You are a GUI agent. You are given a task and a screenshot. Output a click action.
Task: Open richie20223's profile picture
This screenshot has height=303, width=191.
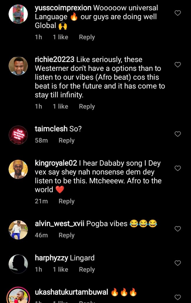(18, 66)
